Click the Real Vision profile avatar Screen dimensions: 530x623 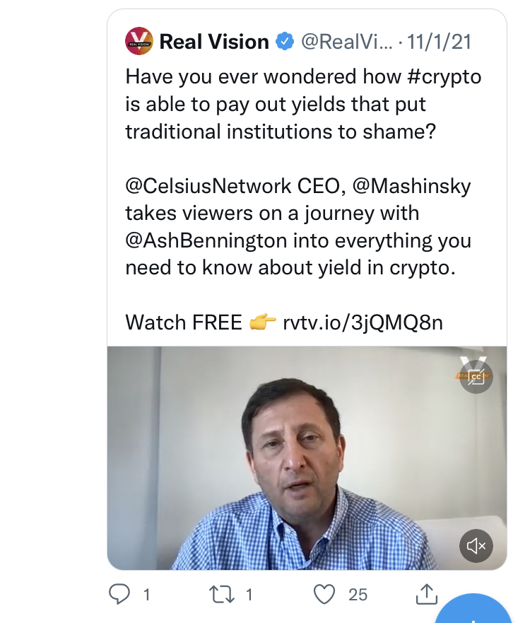coord(139,41)
